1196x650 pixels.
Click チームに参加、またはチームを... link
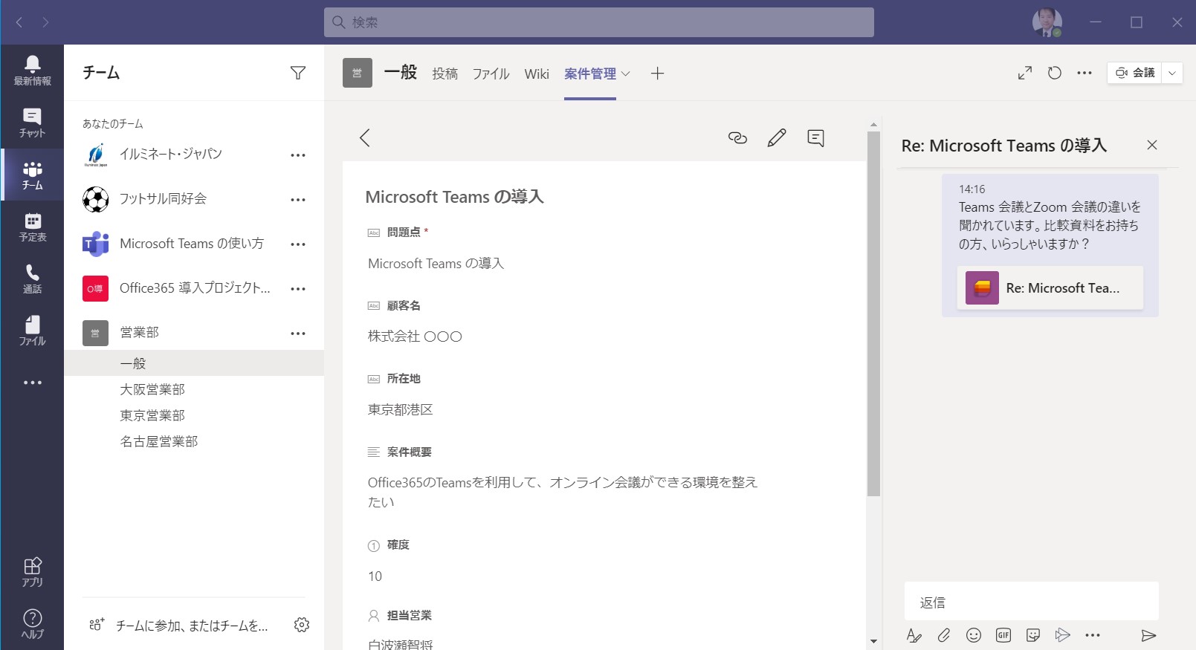192,625
